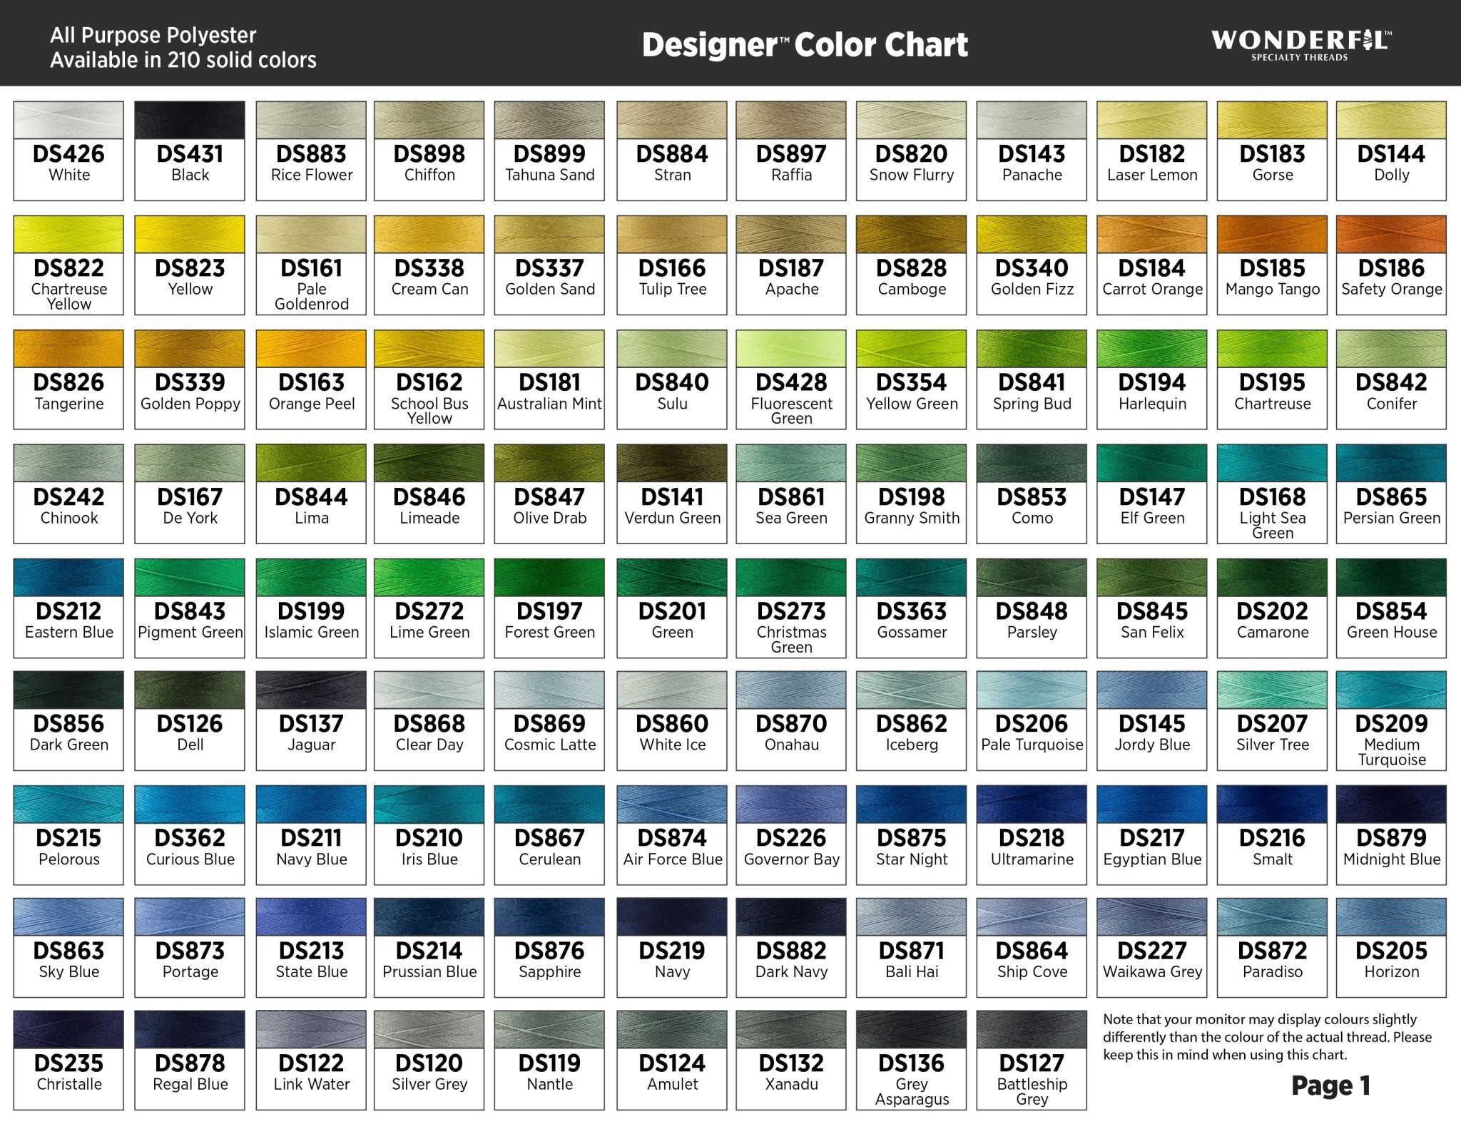Click the 'All Purpose Polyester' heading
1461x1129 pixels.
click(153, 35)
